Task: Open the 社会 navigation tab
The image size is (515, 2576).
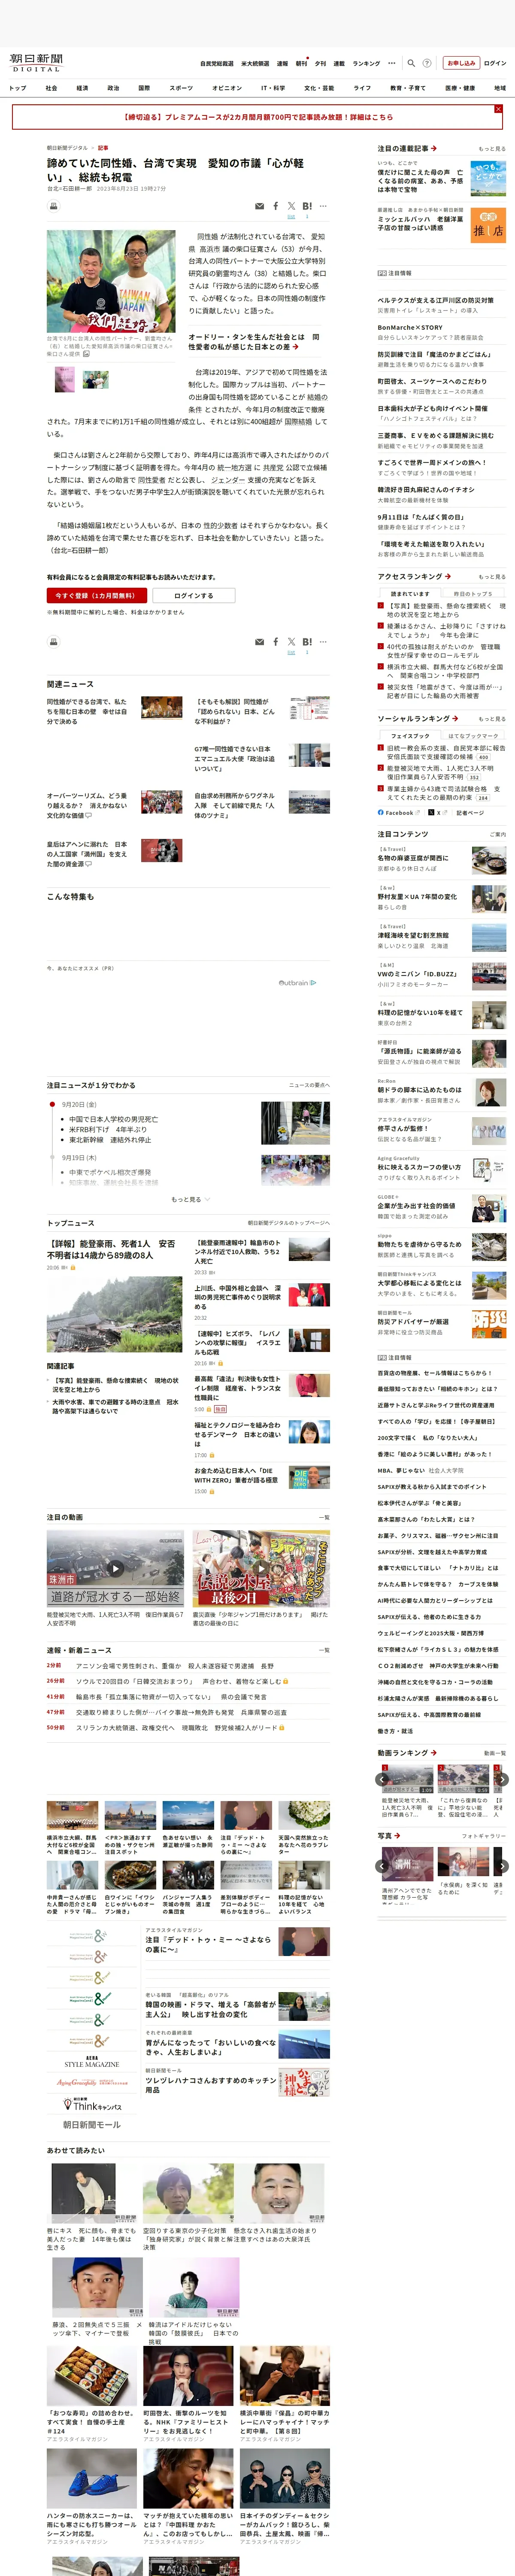Action: click(51, 88)
